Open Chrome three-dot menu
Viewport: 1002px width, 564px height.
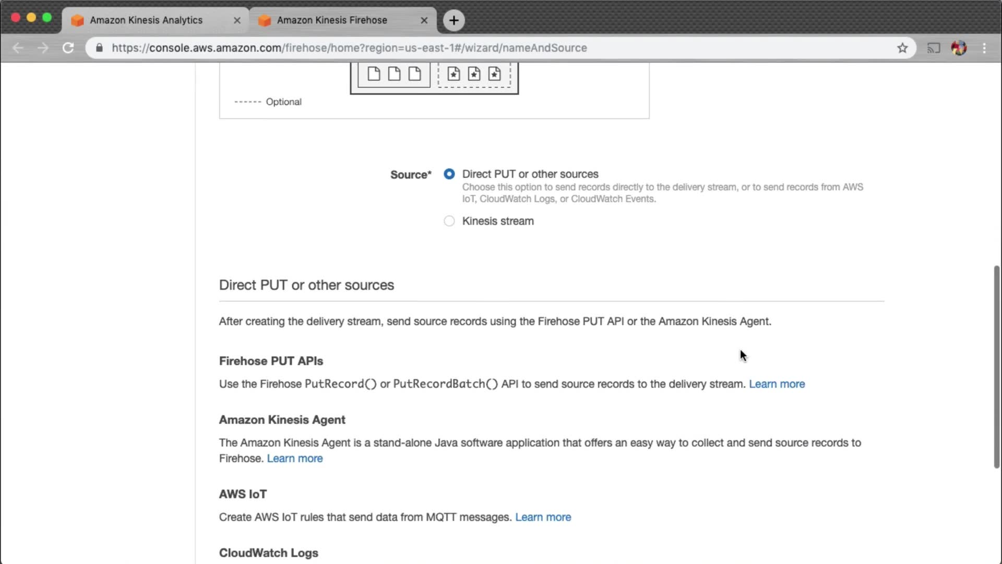click(984, 48)
